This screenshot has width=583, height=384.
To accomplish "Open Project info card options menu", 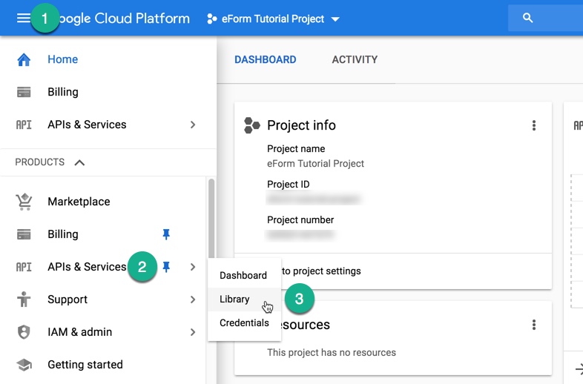I will coord(534,125).
